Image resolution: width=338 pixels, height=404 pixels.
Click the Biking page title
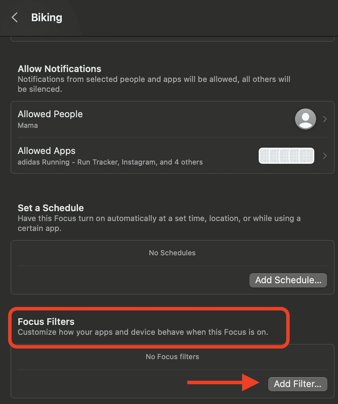pos(46,17)
